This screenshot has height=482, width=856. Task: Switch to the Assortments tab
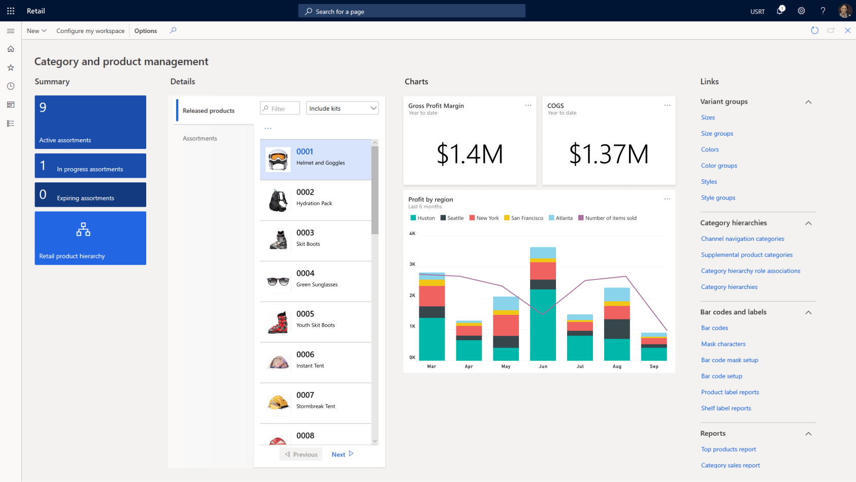coord(200,138)
